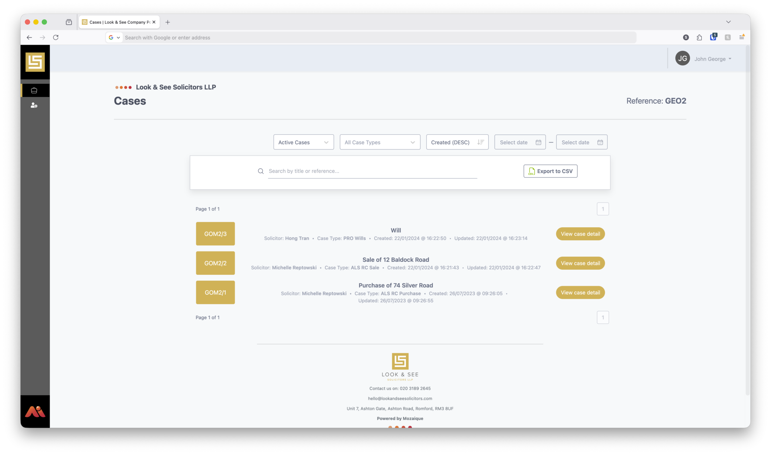This screenshot has height=455, width=771.
Task: Change the Created (DESC) sort order
Action: pyautogui.click(x=457, y=142)
